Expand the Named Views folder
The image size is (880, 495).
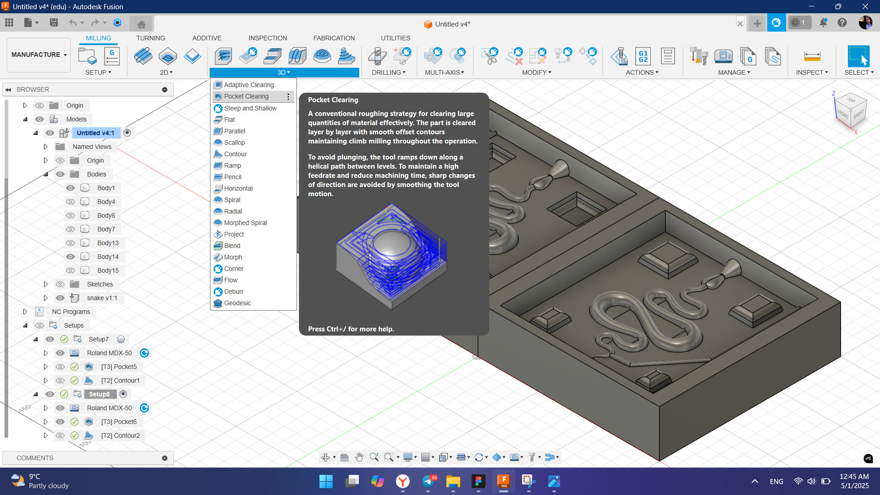click(45, 147)
